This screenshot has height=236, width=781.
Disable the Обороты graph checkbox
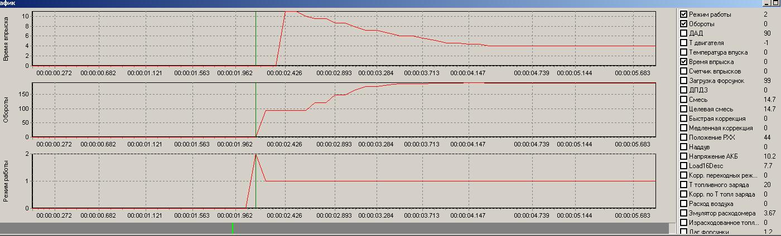click(684, 24)
